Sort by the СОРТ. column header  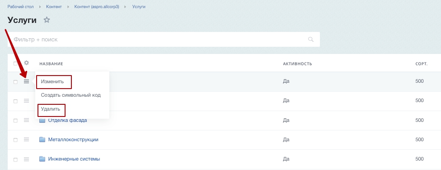(x=421, y=64)
